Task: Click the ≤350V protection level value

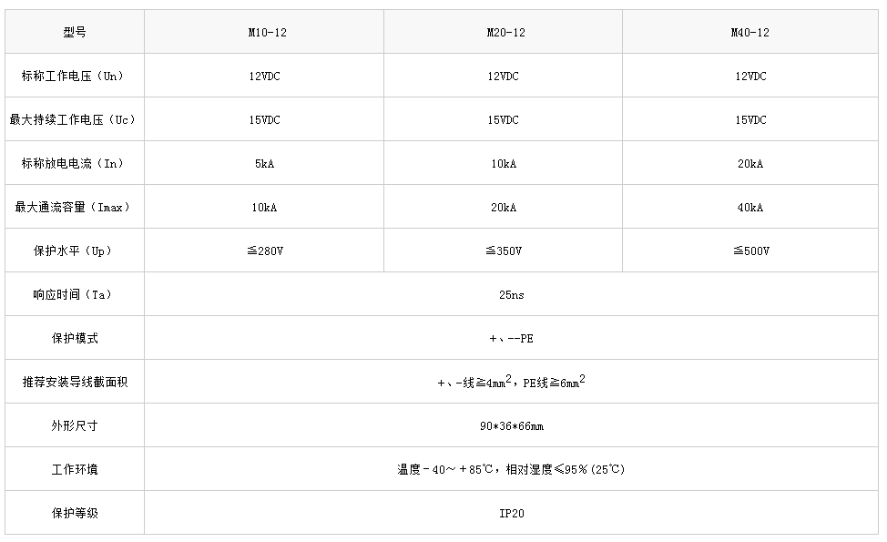Action: [x=503, y=251]
